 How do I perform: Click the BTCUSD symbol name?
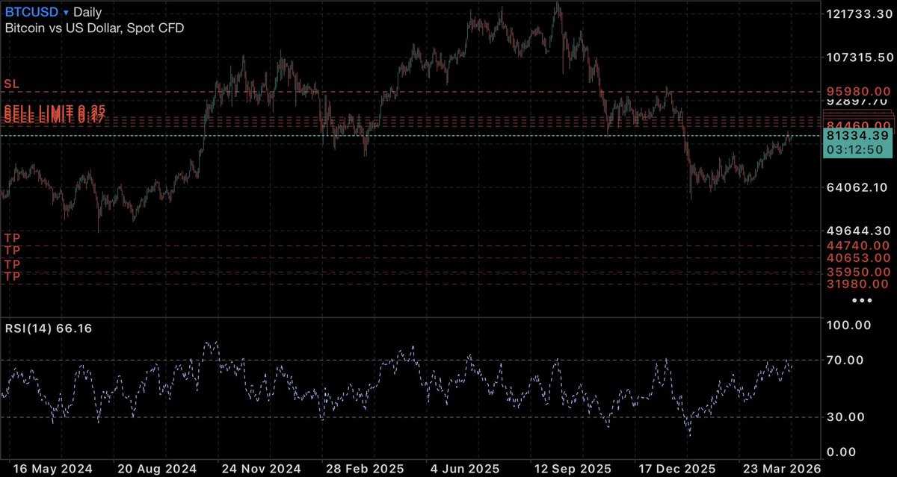[x=31, y=13]
